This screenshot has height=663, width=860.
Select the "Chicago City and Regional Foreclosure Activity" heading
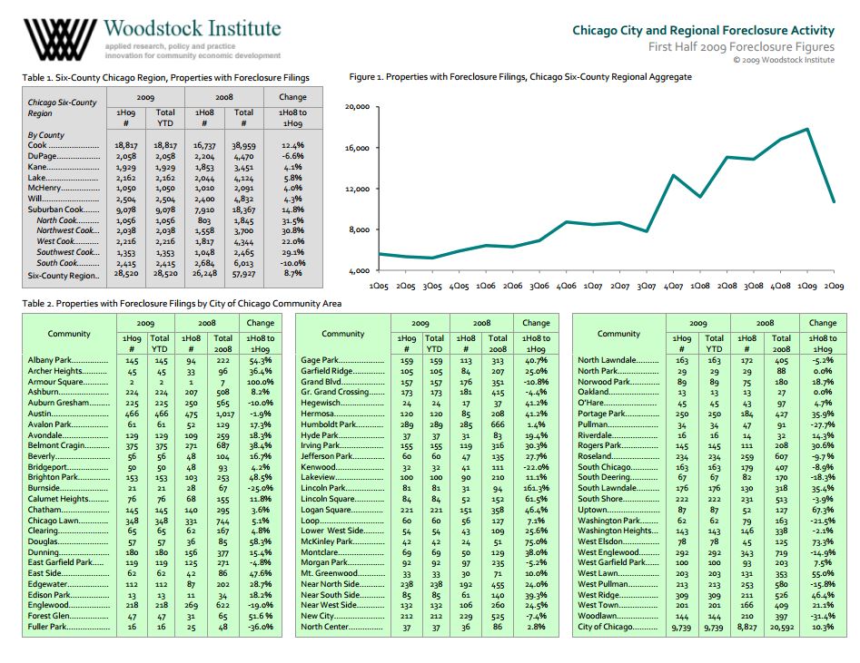pos(703,30)
